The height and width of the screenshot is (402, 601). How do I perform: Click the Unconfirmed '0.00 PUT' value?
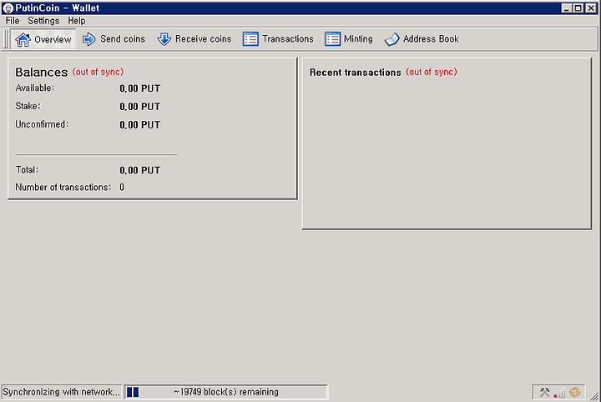tap(140, 125)
